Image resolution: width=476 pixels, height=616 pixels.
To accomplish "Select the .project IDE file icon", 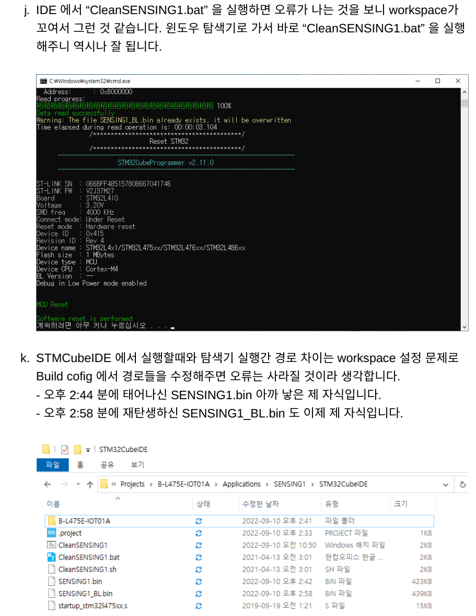I will [51, 533].
